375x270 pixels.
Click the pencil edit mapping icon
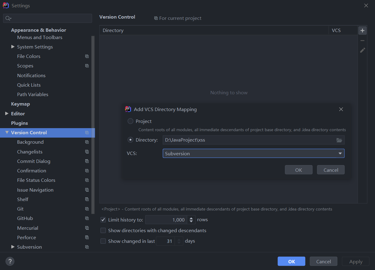pos(362,50)
